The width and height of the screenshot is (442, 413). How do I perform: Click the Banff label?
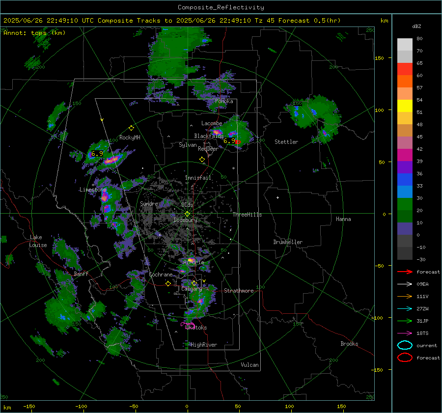tap(81, 274)
